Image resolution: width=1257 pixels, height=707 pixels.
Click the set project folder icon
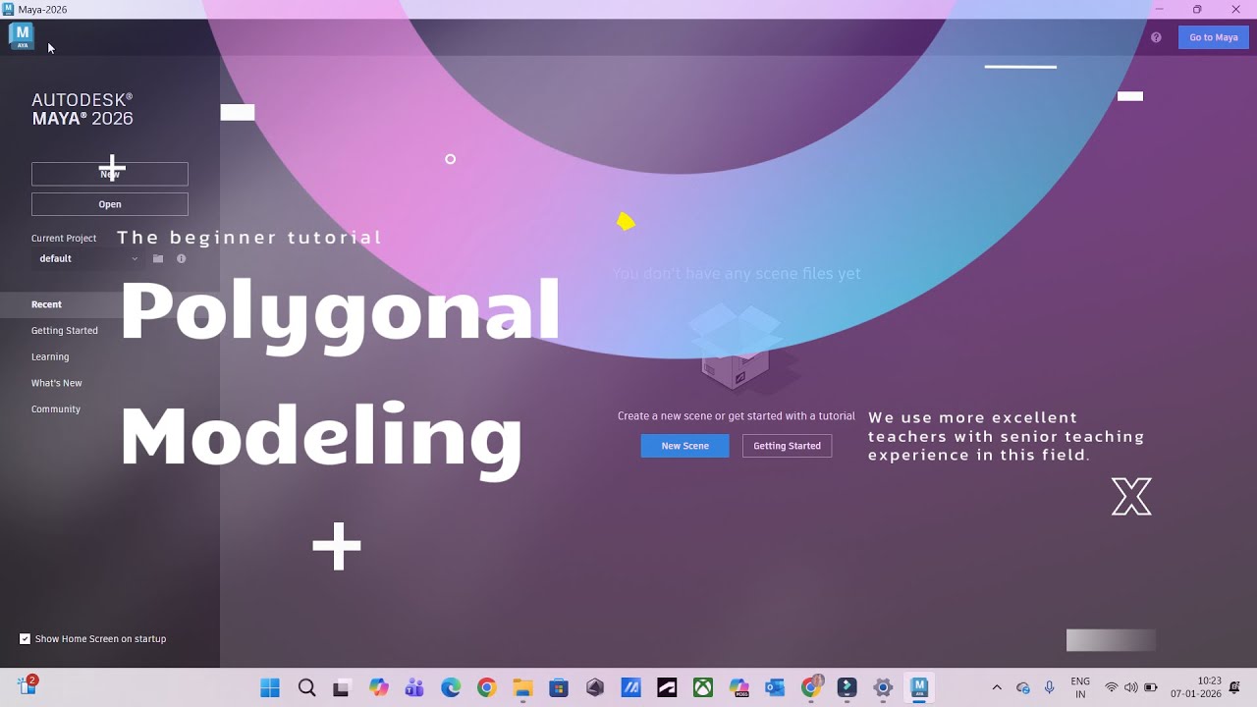coord(158,258)
